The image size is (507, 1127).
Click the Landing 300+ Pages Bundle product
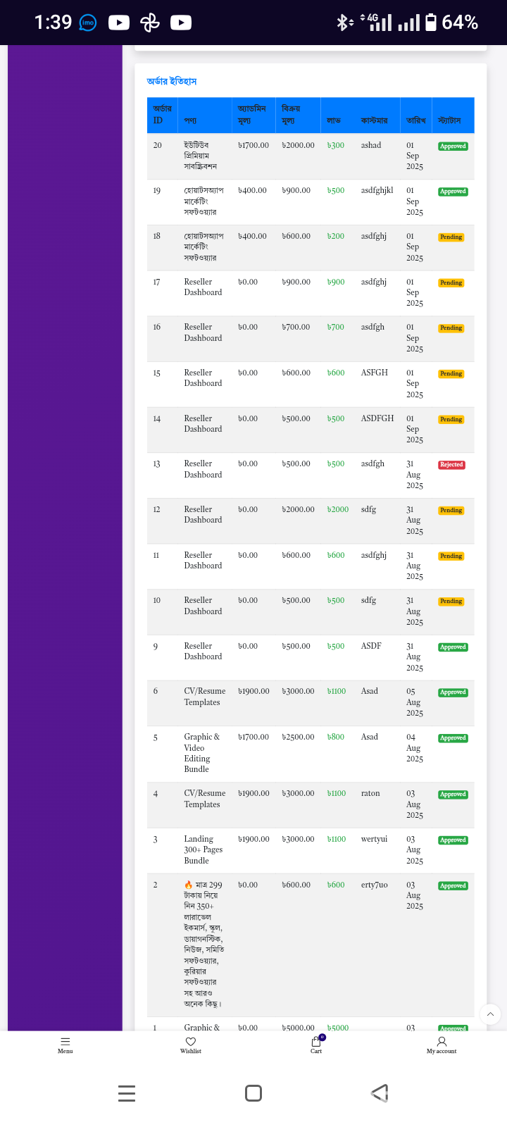coord(203,849)
